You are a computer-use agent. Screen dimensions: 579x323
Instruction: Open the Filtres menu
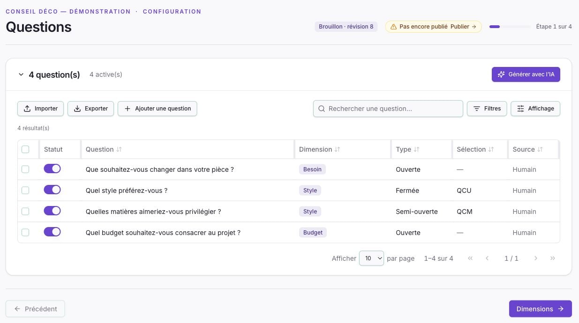(x=487, y=109)
